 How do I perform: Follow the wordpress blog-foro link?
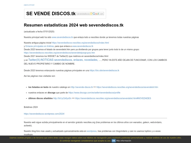(x=92, y=131)
